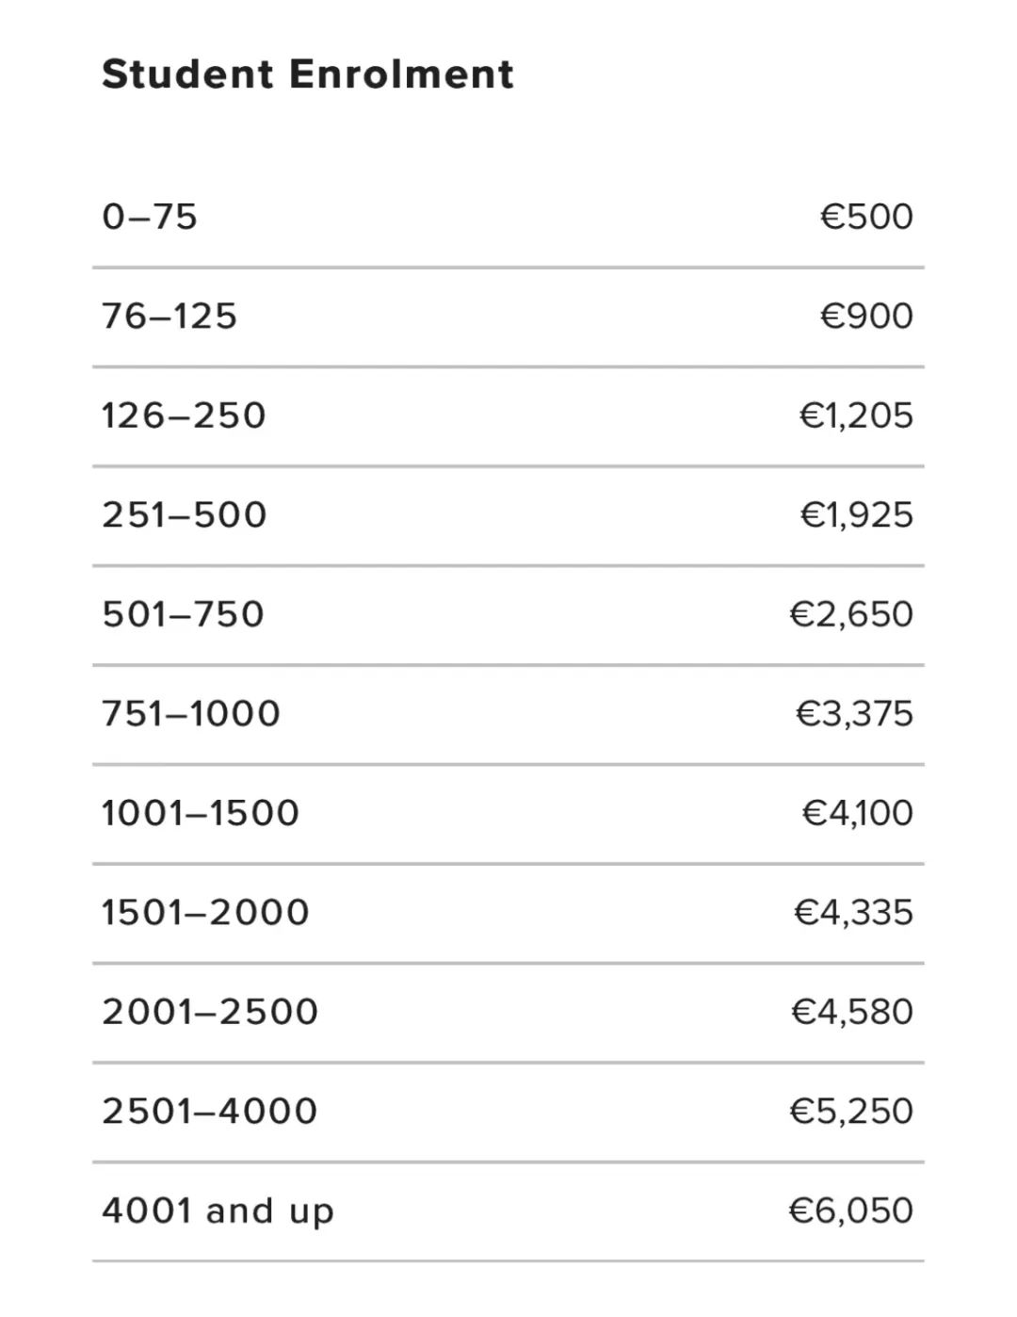This screenshot has width=1017, height=1317.
Task: Click the €900 fee value
Action: (x=866, y=316)
